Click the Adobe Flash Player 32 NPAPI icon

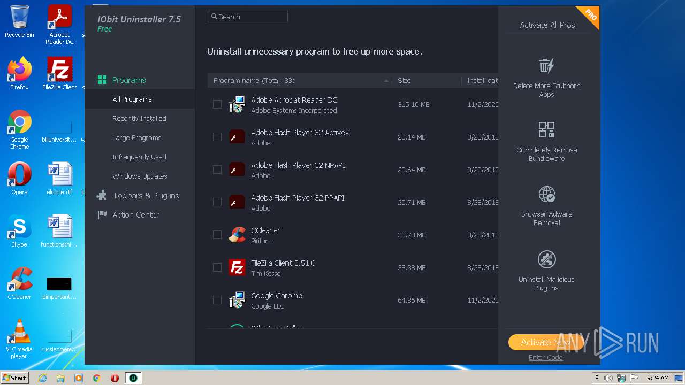pos(237,170)
